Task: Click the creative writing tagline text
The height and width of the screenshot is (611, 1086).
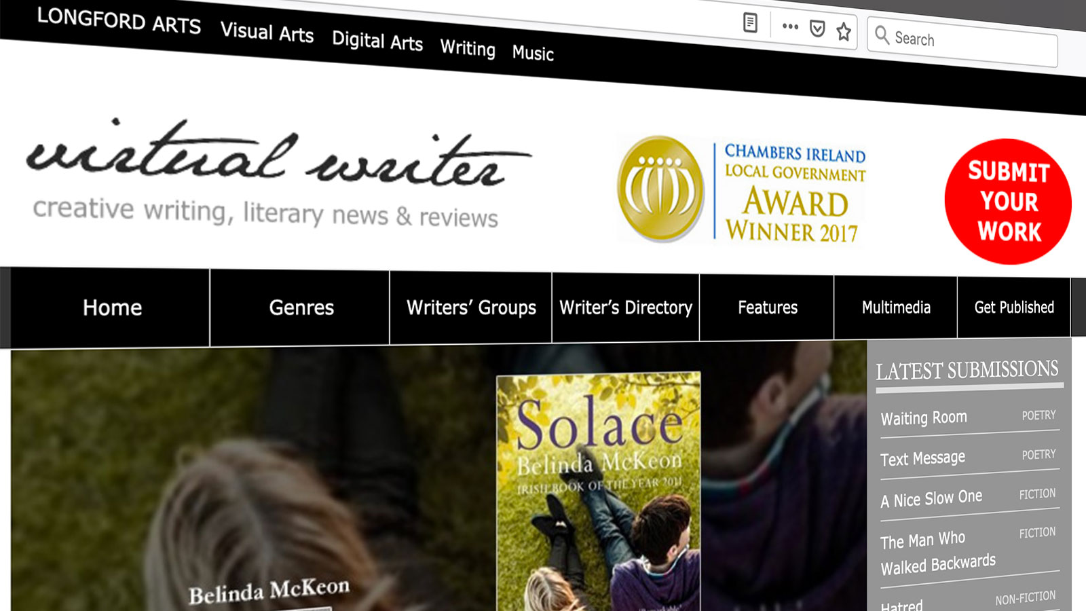Action: coord(265,212)
